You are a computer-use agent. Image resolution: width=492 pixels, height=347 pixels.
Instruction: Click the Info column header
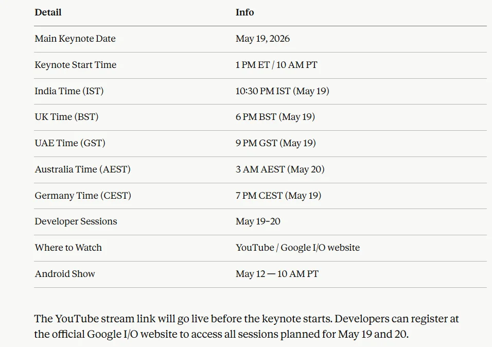pos(244,12)
